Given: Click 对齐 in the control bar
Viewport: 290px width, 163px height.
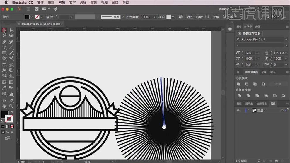Looking at the screenshot, I should (x=190, y=17).
